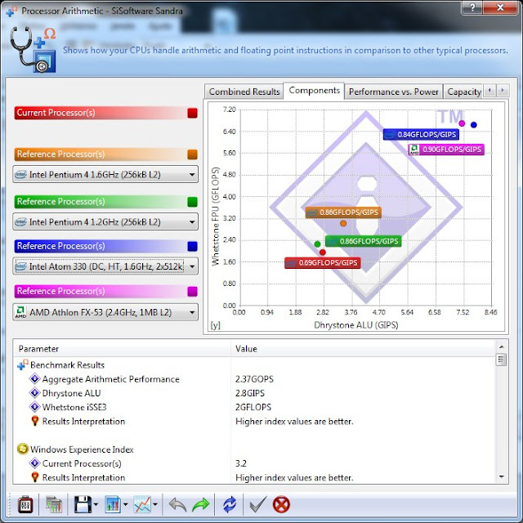Image resolution: width=523 pixels, height=523 pixels.
Task: Toggle the magenta Reference Processor square
Action: tap(193, 292)
